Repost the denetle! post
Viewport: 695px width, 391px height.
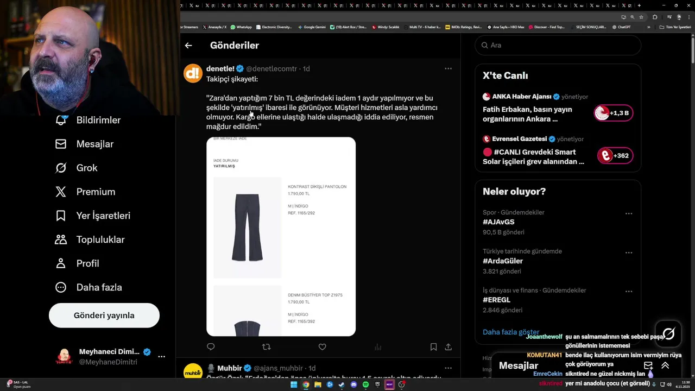point(266,346)
